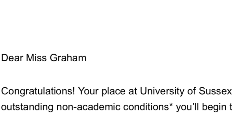232x130 pixels.
Task: Click the word "Dear" in the salutation
Action: pyautogui.click(x=12, y=58)
